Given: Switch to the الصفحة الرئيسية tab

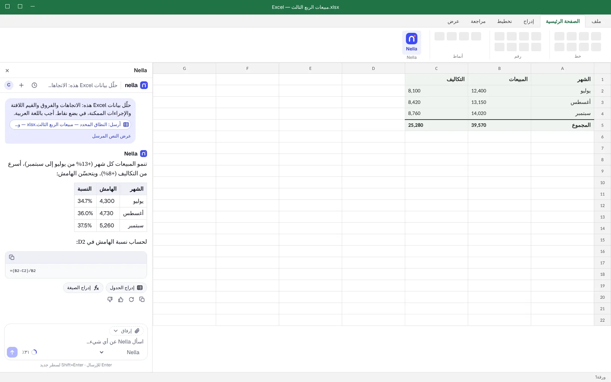Looking at the screenshot, I should (x=563, y=21).
